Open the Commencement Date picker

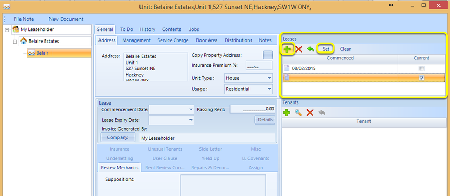tap(191, 109)
